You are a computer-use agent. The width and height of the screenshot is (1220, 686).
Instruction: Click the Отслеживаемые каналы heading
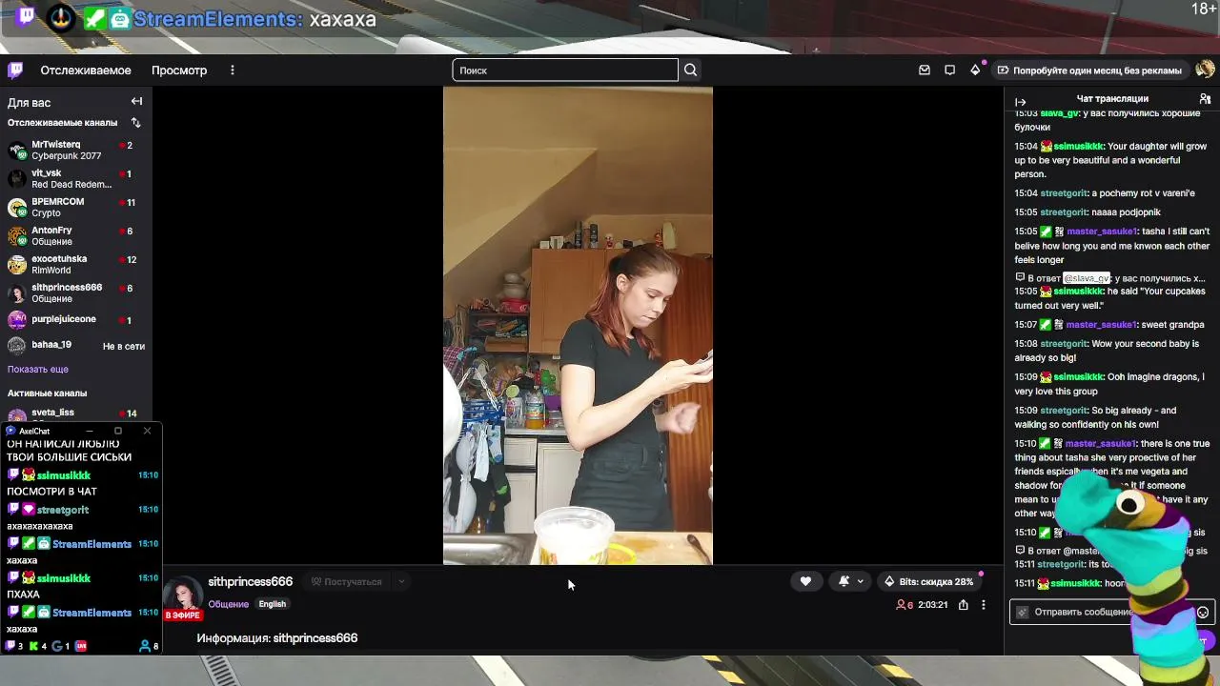tap(62, 122)
